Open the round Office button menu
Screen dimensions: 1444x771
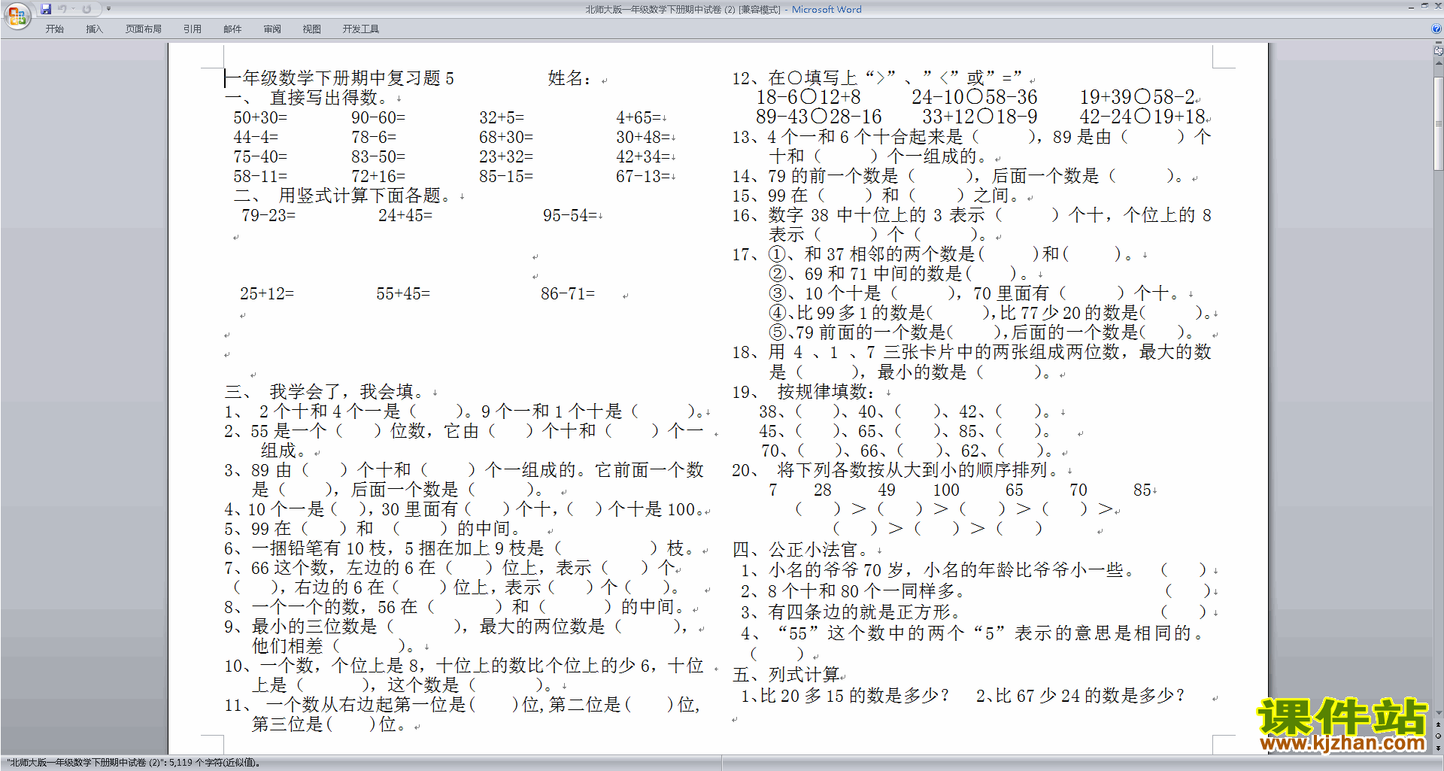pyautogui.click(x=17, y=16)
